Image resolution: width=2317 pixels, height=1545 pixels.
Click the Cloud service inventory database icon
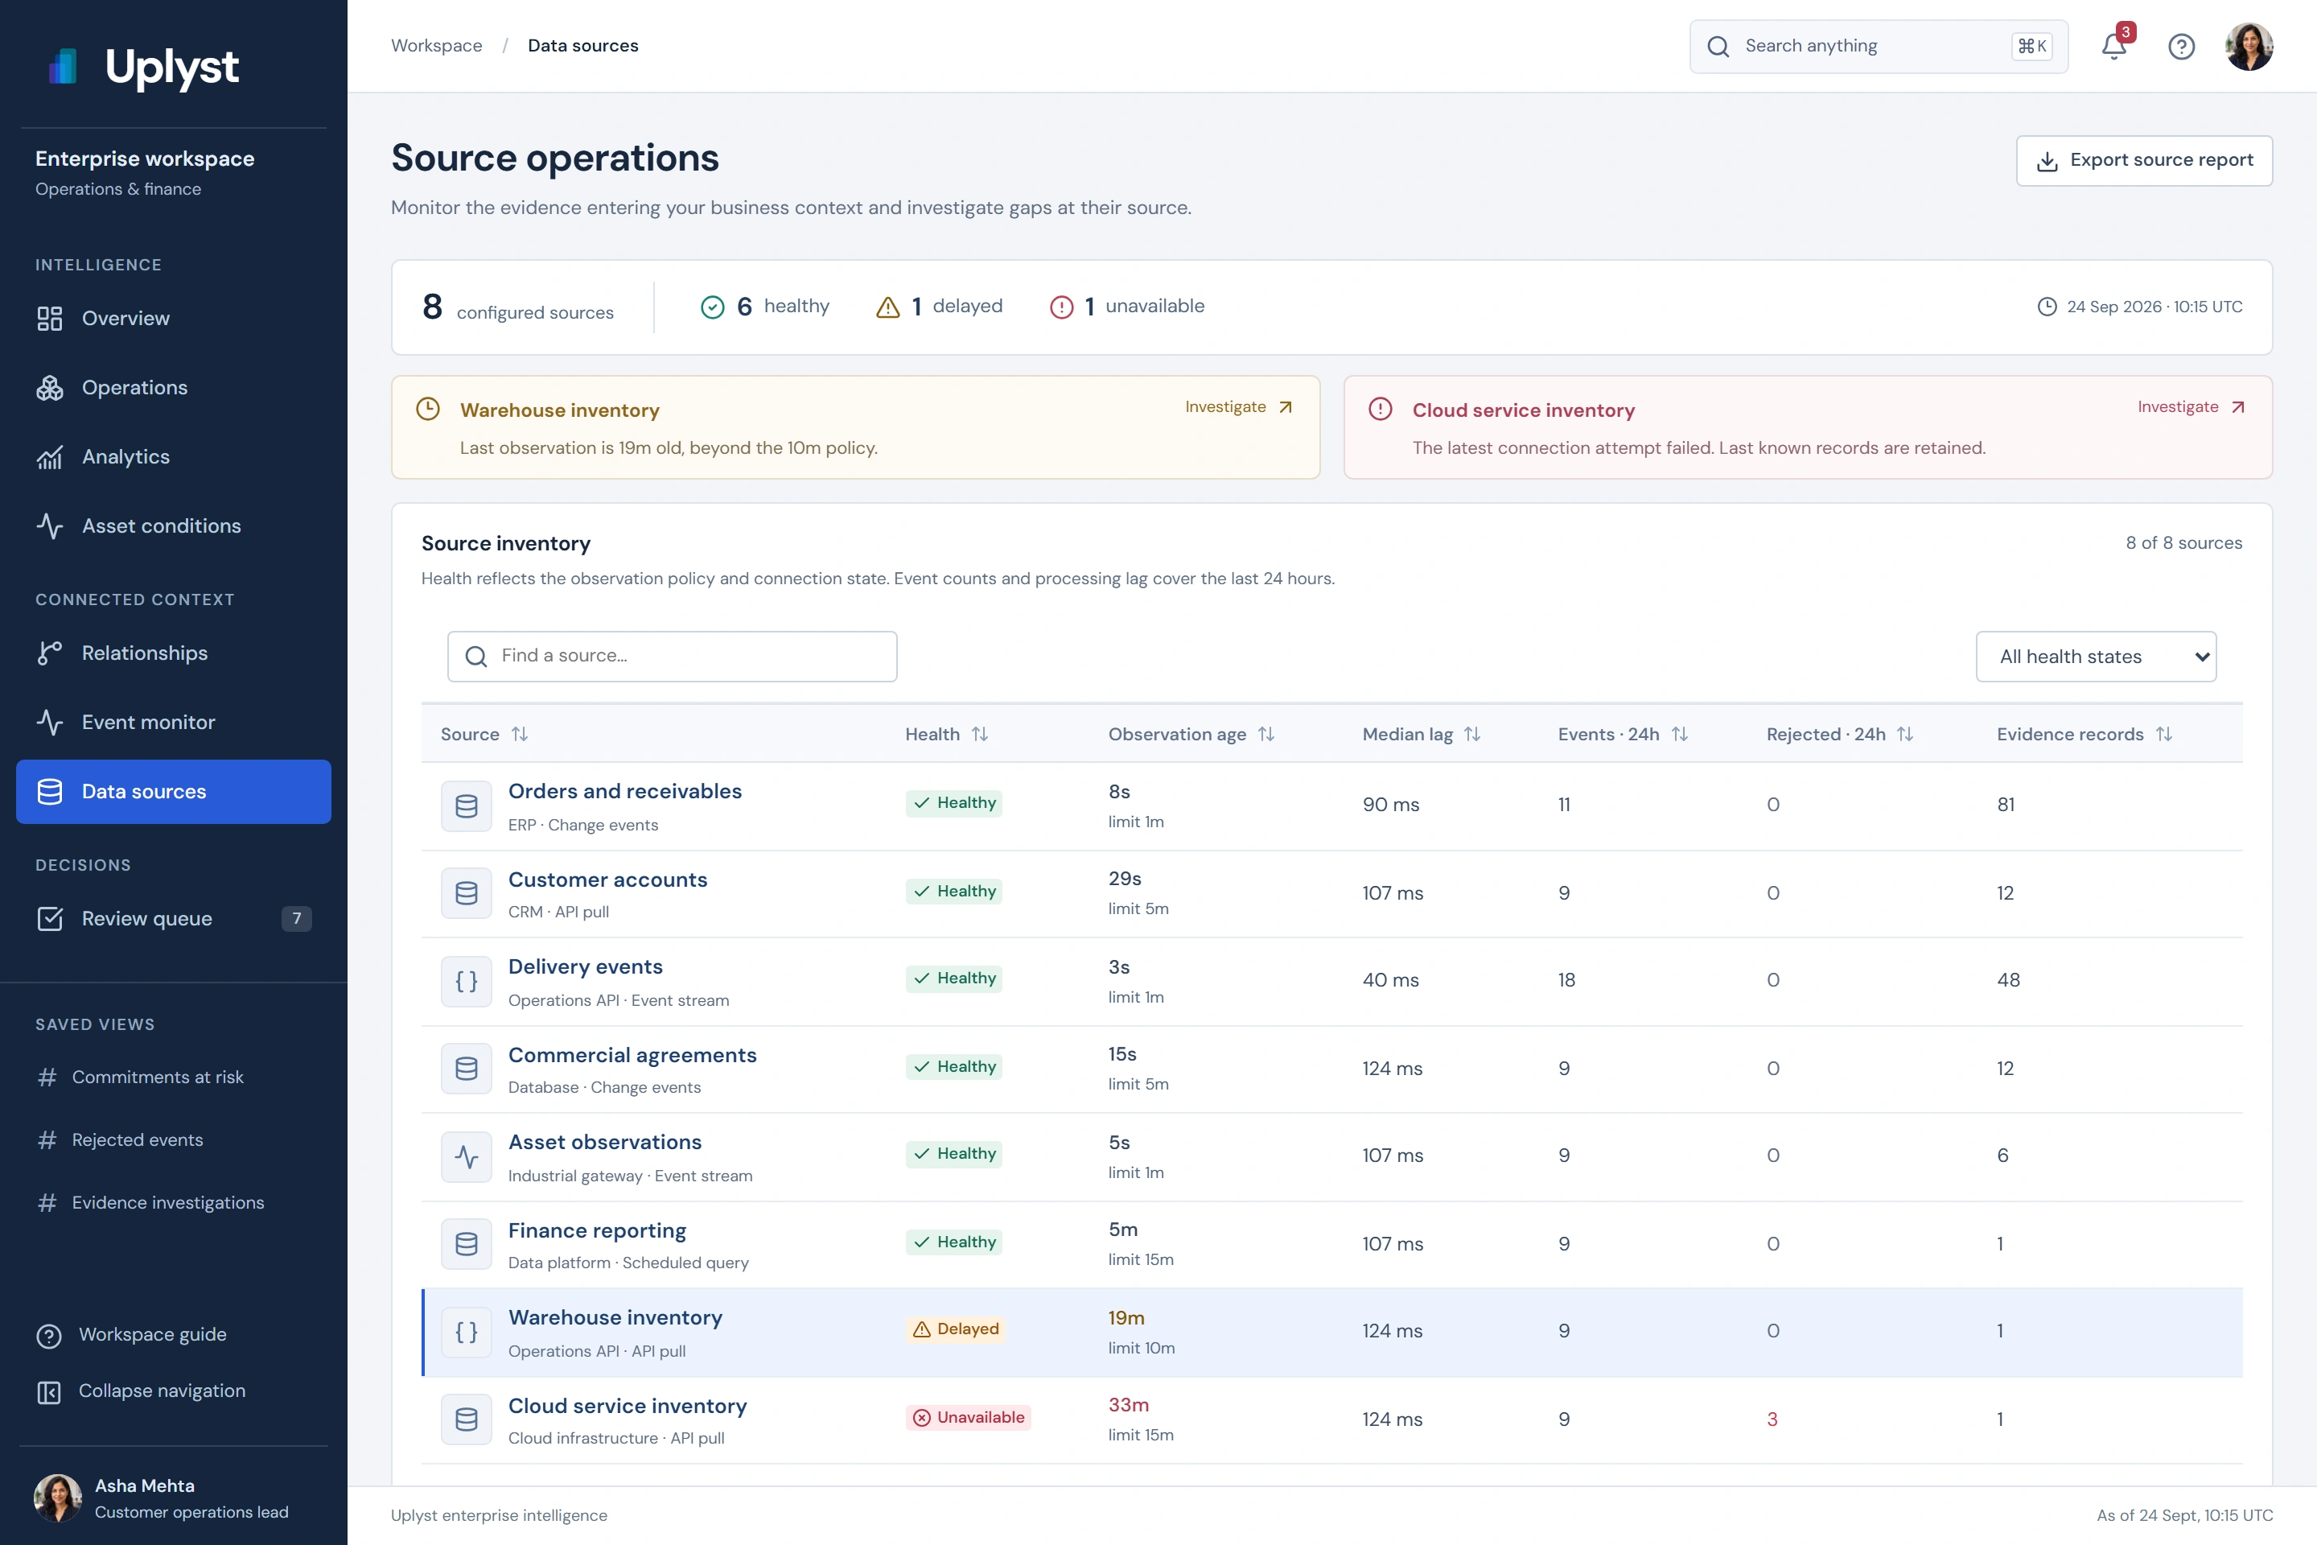466,1419
